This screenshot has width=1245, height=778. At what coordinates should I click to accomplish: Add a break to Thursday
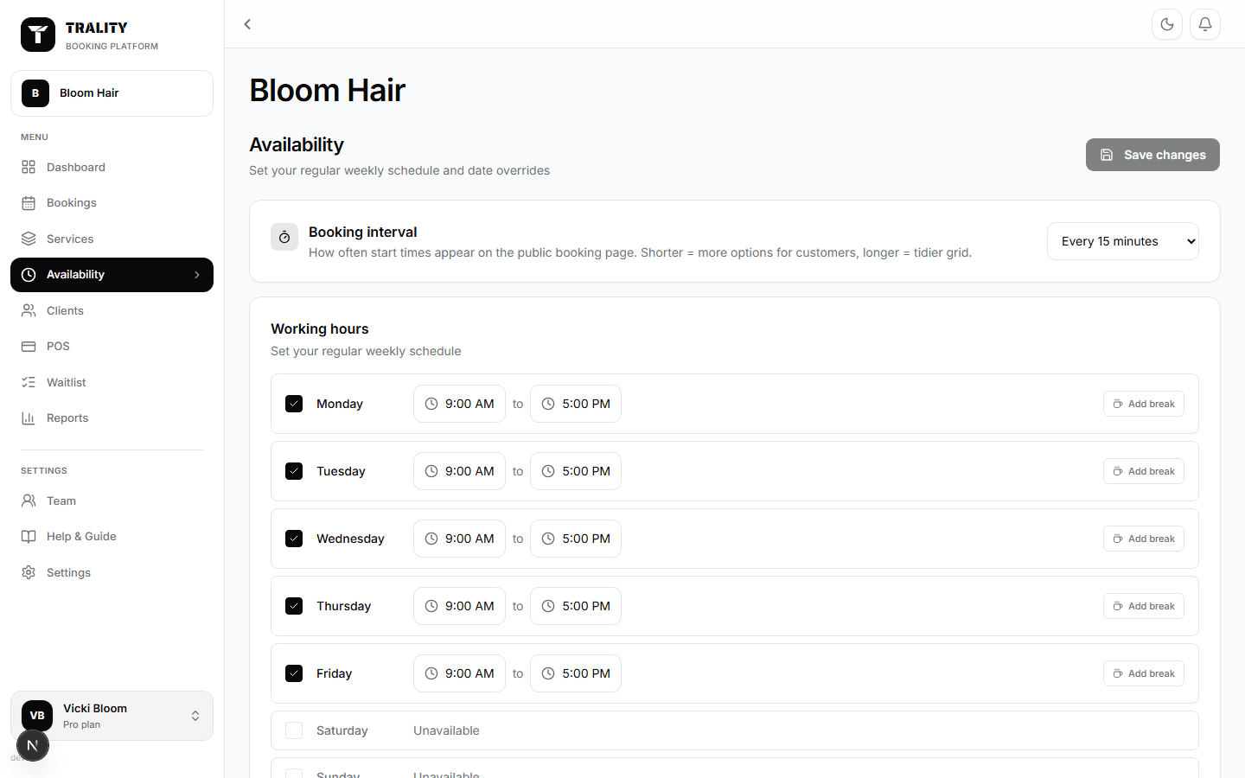click(1144, 606)
